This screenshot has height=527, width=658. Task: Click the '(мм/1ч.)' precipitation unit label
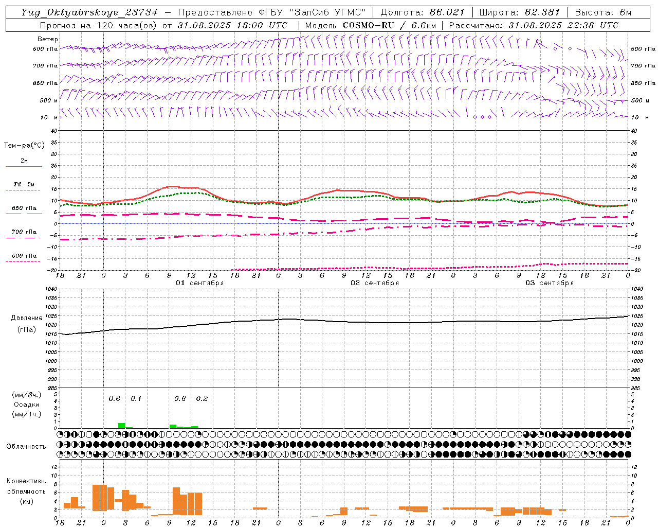click(26, 414)
